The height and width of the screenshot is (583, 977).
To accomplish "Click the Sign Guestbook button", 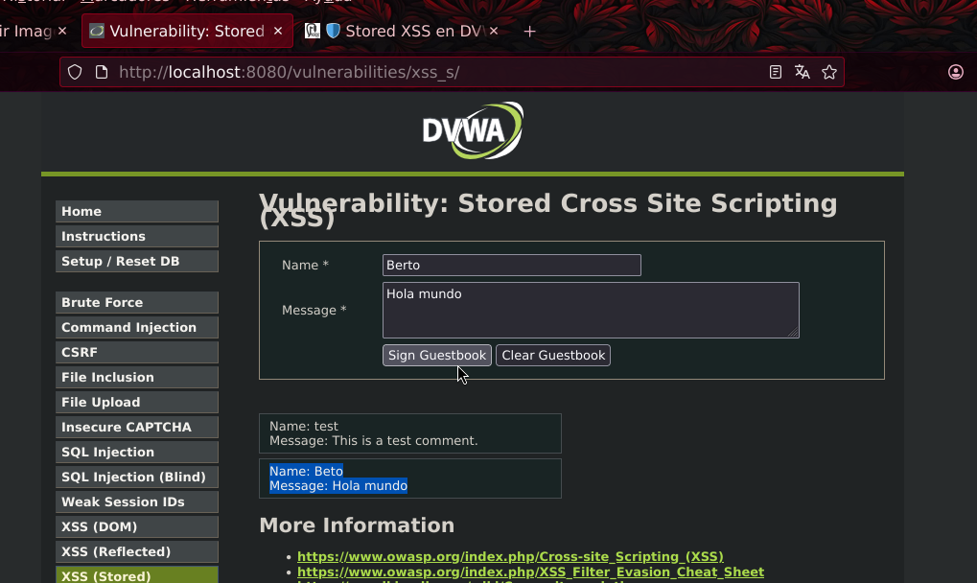I will click(x=437, y=355).
